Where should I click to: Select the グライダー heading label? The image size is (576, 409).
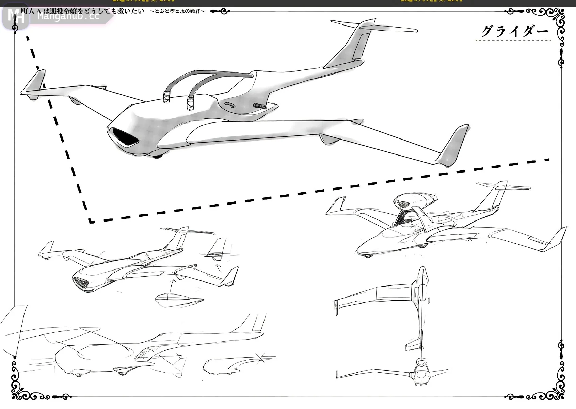pyautogui.click(x=514, y=32)
